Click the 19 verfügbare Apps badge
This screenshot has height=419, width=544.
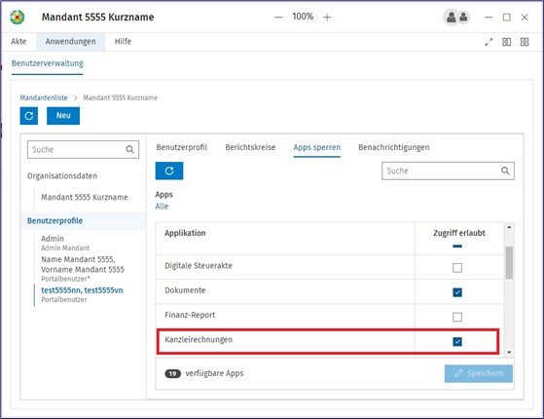pyautogui.click(x=173, y=373)
